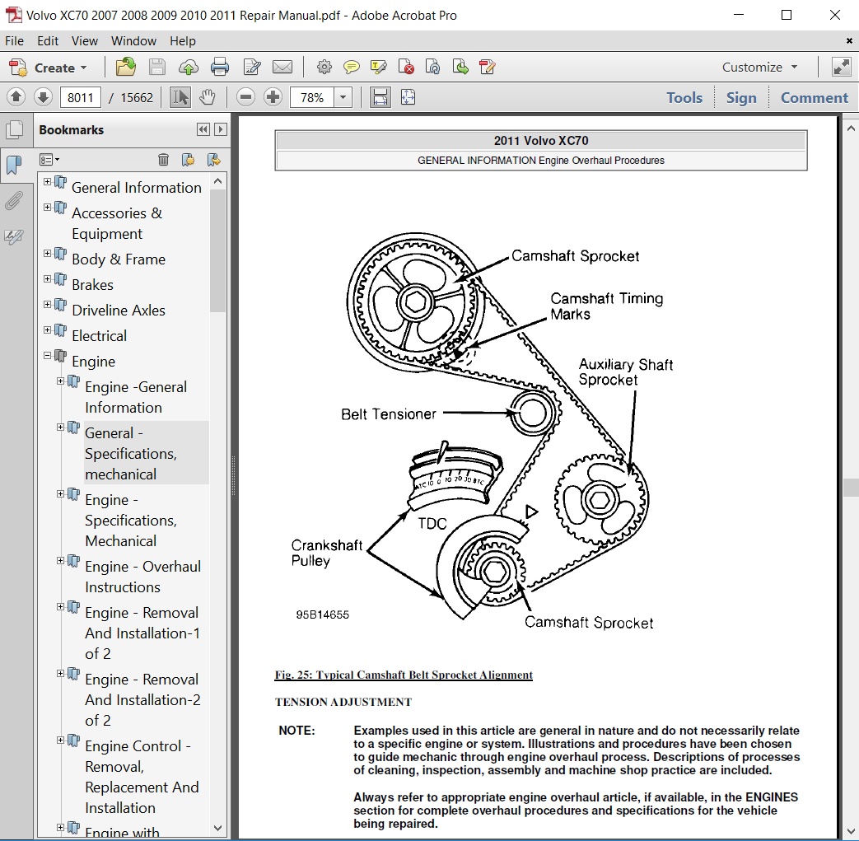Image resolution: width=859 pixels, height=841 pixels.
Task: Select Engine Control - Removal bookmark
Action: (142, 777)
